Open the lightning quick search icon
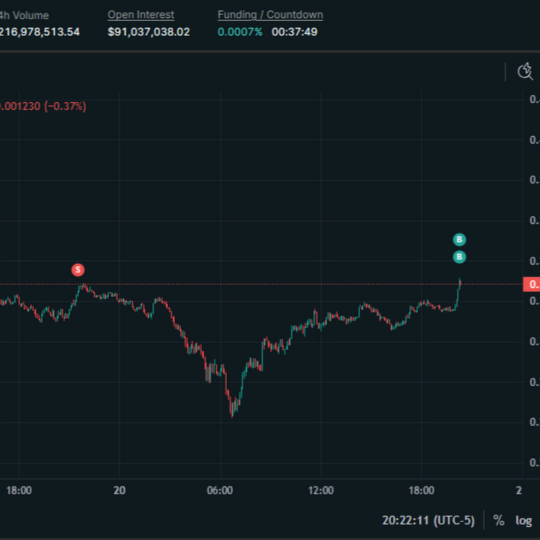This screenshot has height=540, width=540. click(x=524, y=72)
